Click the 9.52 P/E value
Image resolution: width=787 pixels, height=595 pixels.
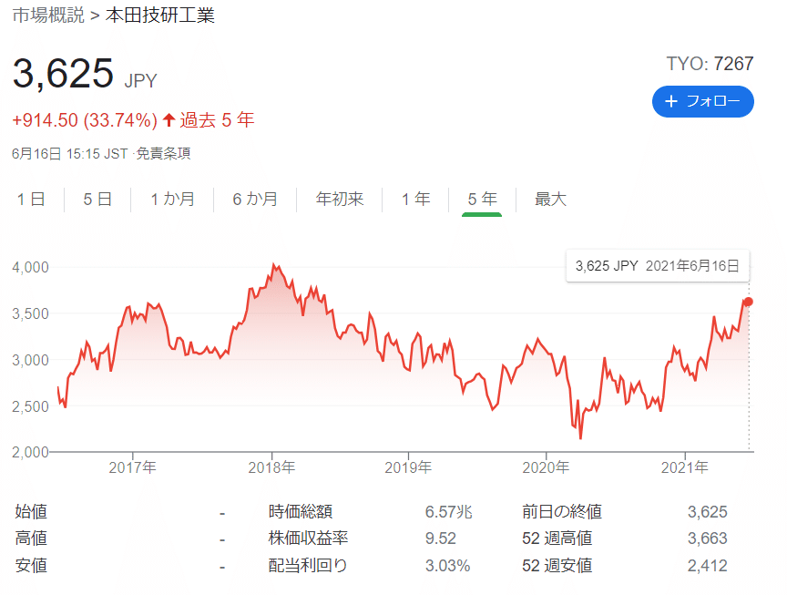tap(441, 539)
